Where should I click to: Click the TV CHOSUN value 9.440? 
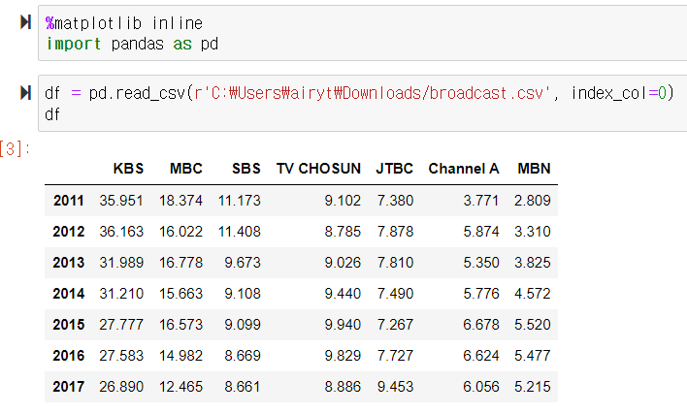point(343,294)
